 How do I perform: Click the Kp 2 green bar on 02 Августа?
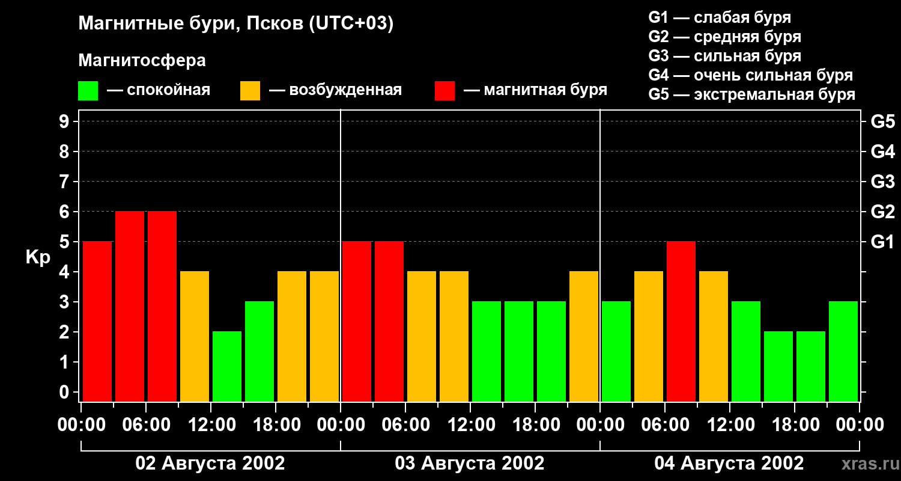click(227, 366)
